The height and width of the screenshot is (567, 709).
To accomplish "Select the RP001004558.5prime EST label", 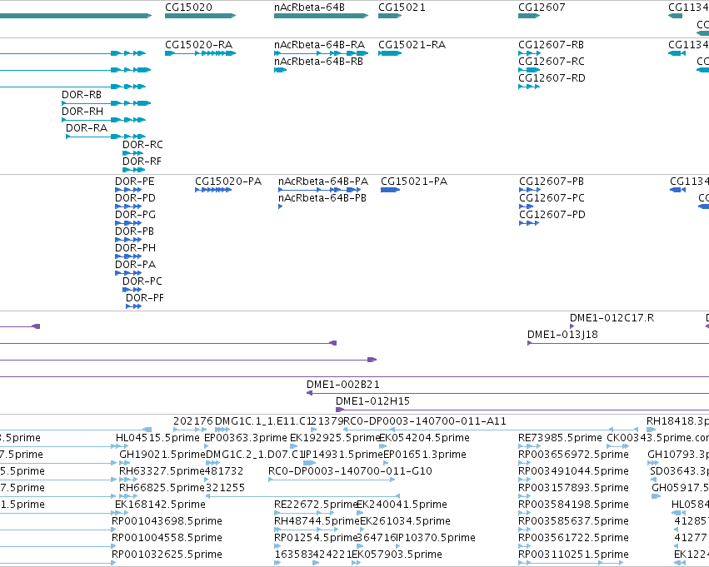I will [x=167, y=539].
